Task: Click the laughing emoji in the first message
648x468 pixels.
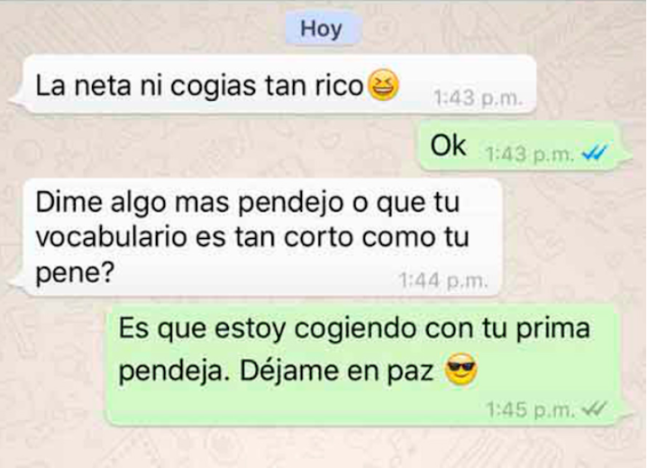Action: [x=383, y=85]
